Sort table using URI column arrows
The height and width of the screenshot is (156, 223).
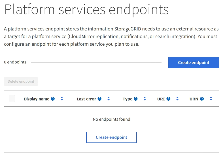(x=177, y=99)
